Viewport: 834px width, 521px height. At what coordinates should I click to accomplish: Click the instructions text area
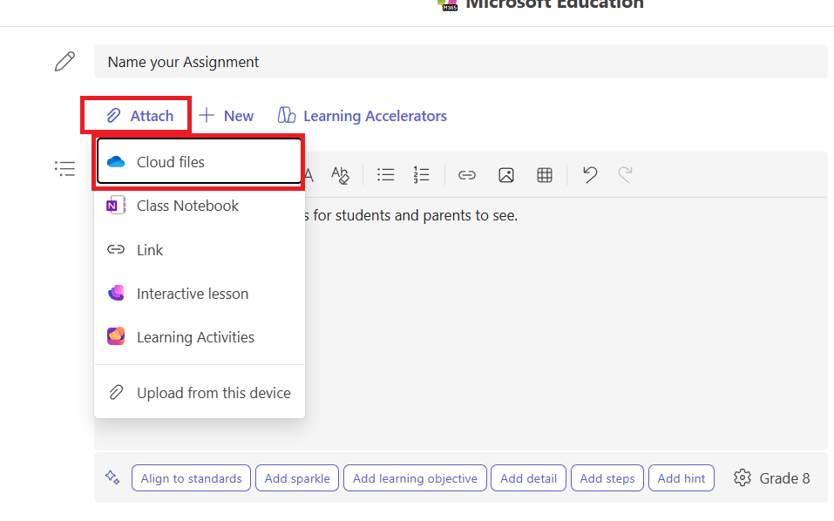[x=461, y=324]
